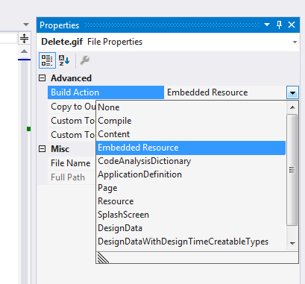This screenshot has width=305, height=284.
Task: Collapse the Advanced category
Action: (x=43, y=78)
